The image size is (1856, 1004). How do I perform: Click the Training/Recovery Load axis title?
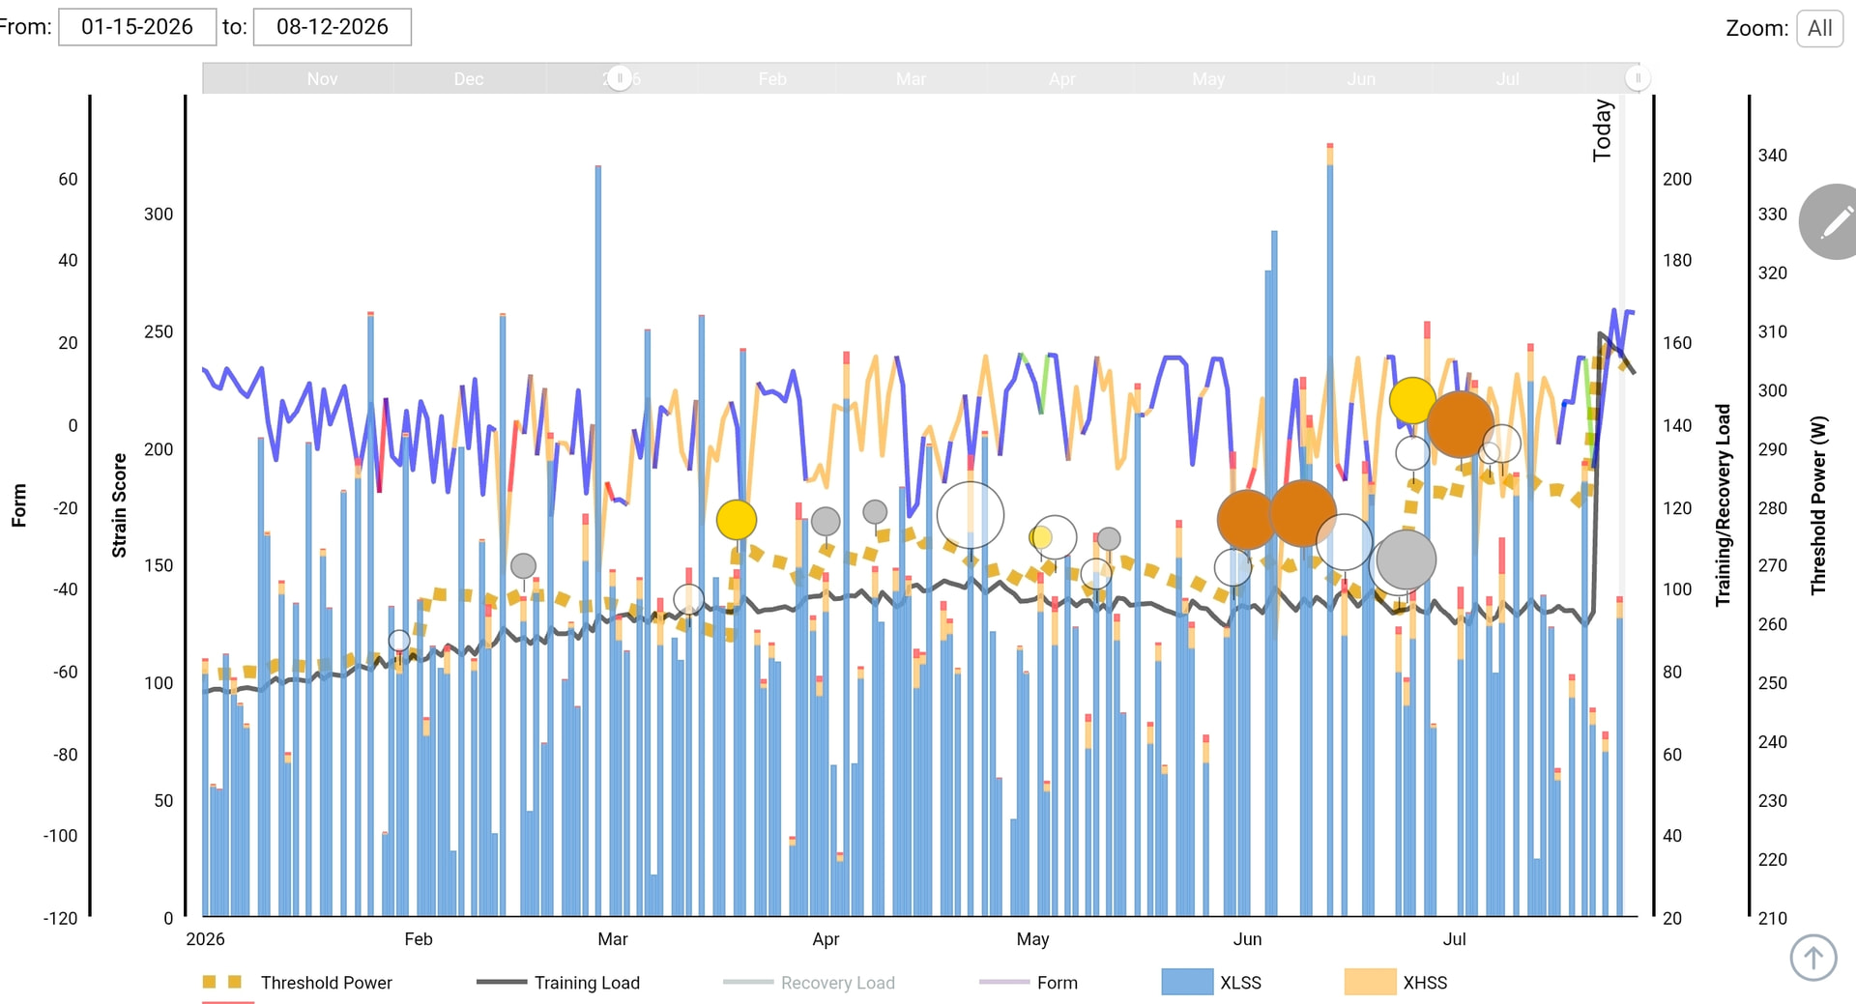coord(1723,505)
